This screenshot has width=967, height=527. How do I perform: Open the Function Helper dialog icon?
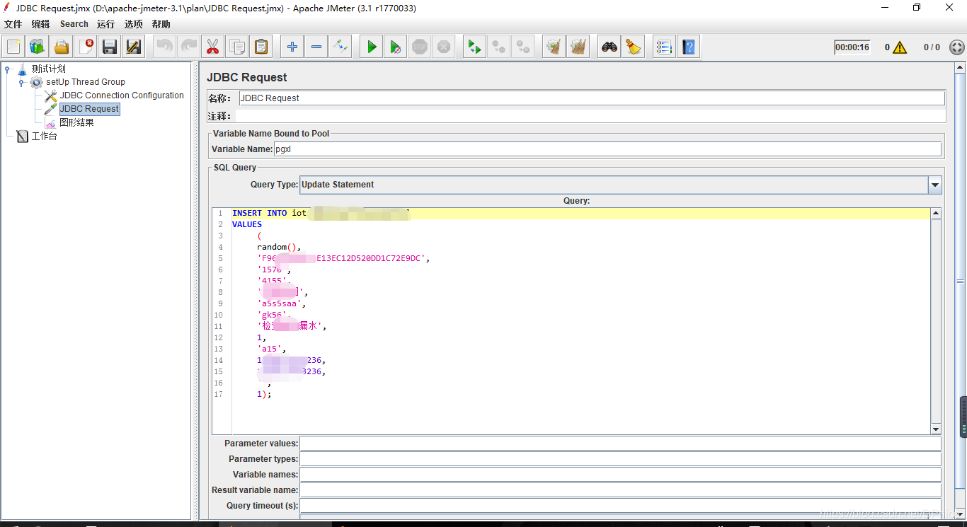click(x=665, y=47)
